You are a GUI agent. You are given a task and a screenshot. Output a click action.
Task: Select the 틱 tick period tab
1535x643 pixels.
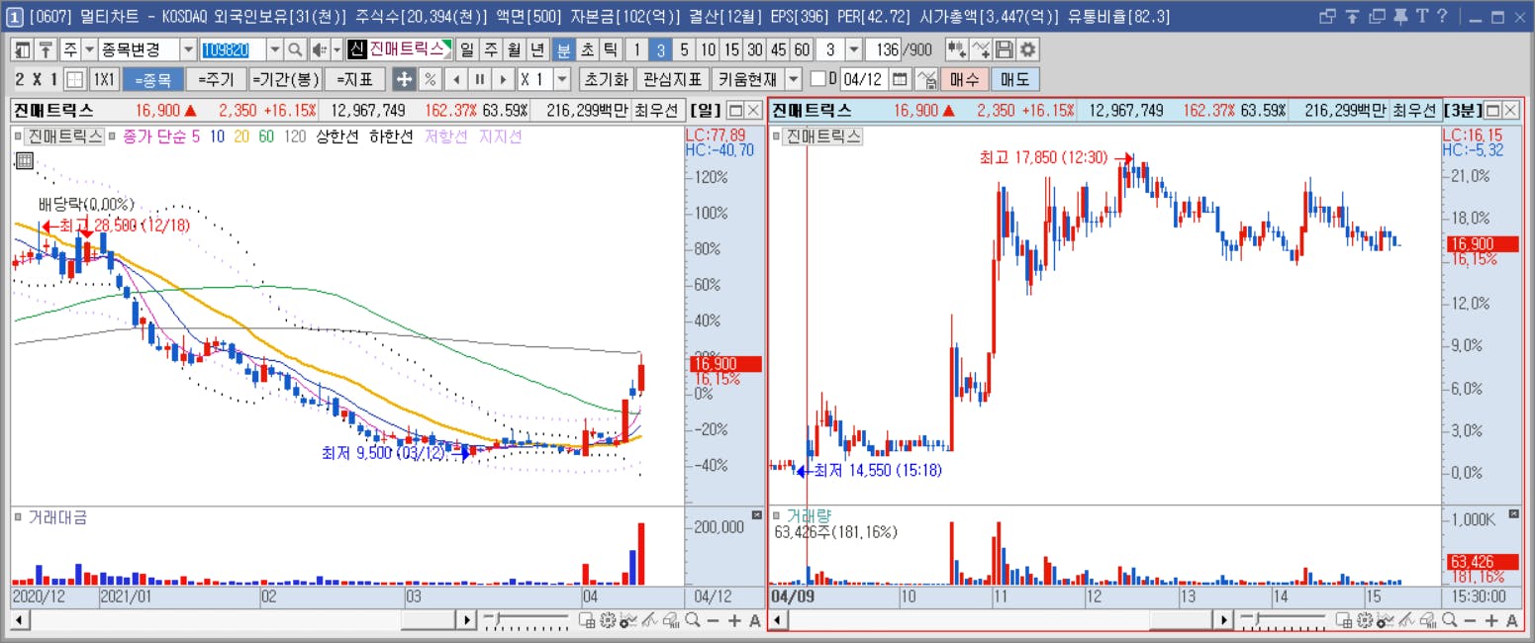611,49
